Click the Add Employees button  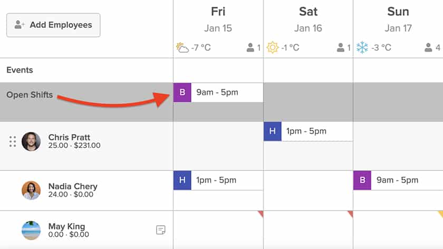[x=53, y=25]
